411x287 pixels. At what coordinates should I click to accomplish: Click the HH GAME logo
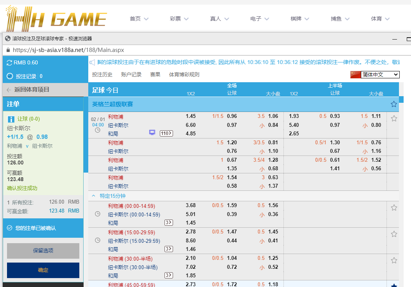[x=56, y=19]
